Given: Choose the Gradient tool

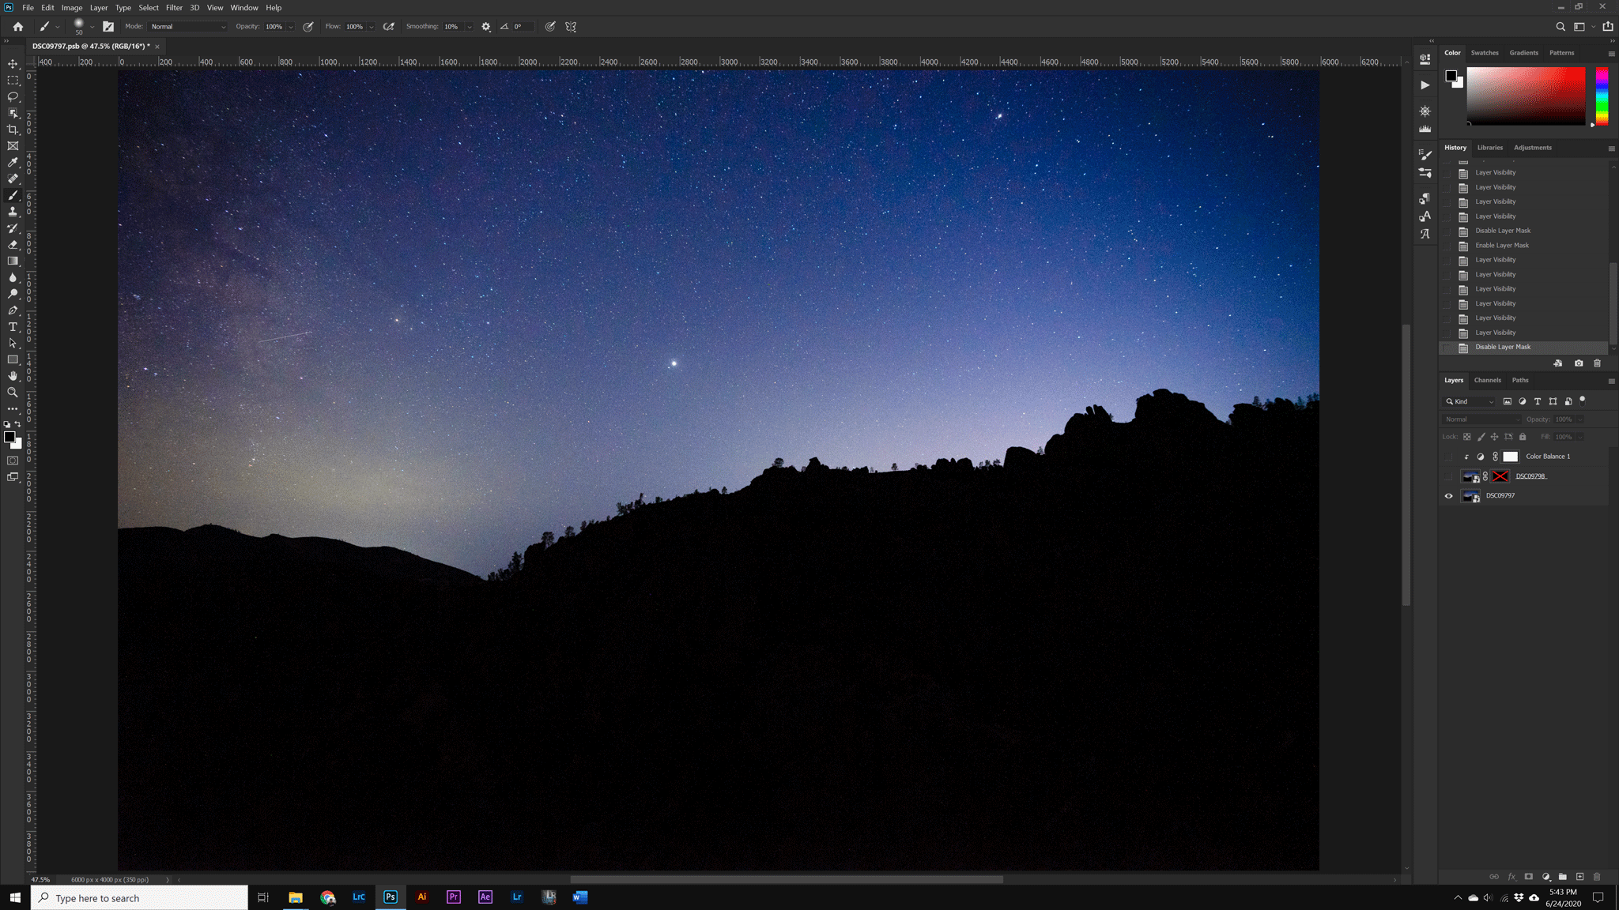Looking at the screenshot, I should tap(13, 261).
